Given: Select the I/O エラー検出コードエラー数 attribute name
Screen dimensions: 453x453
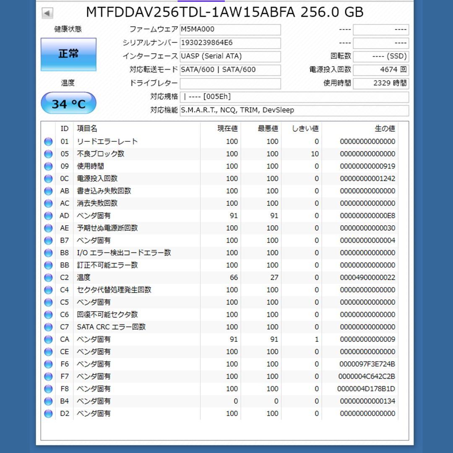Looking at the screenshot, I should pyautogui.click(x=124, y=253).
